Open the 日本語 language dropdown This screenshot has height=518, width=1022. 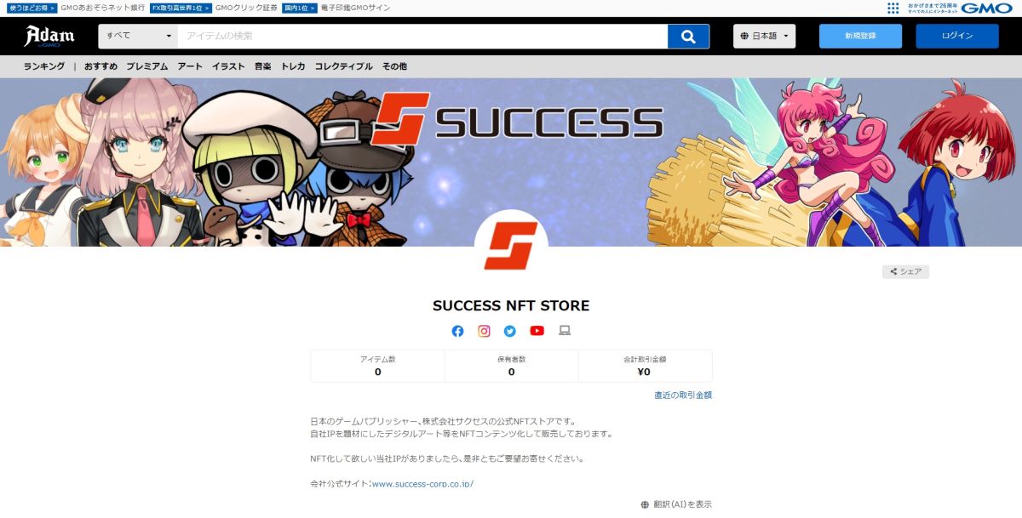tap(765, 37)
